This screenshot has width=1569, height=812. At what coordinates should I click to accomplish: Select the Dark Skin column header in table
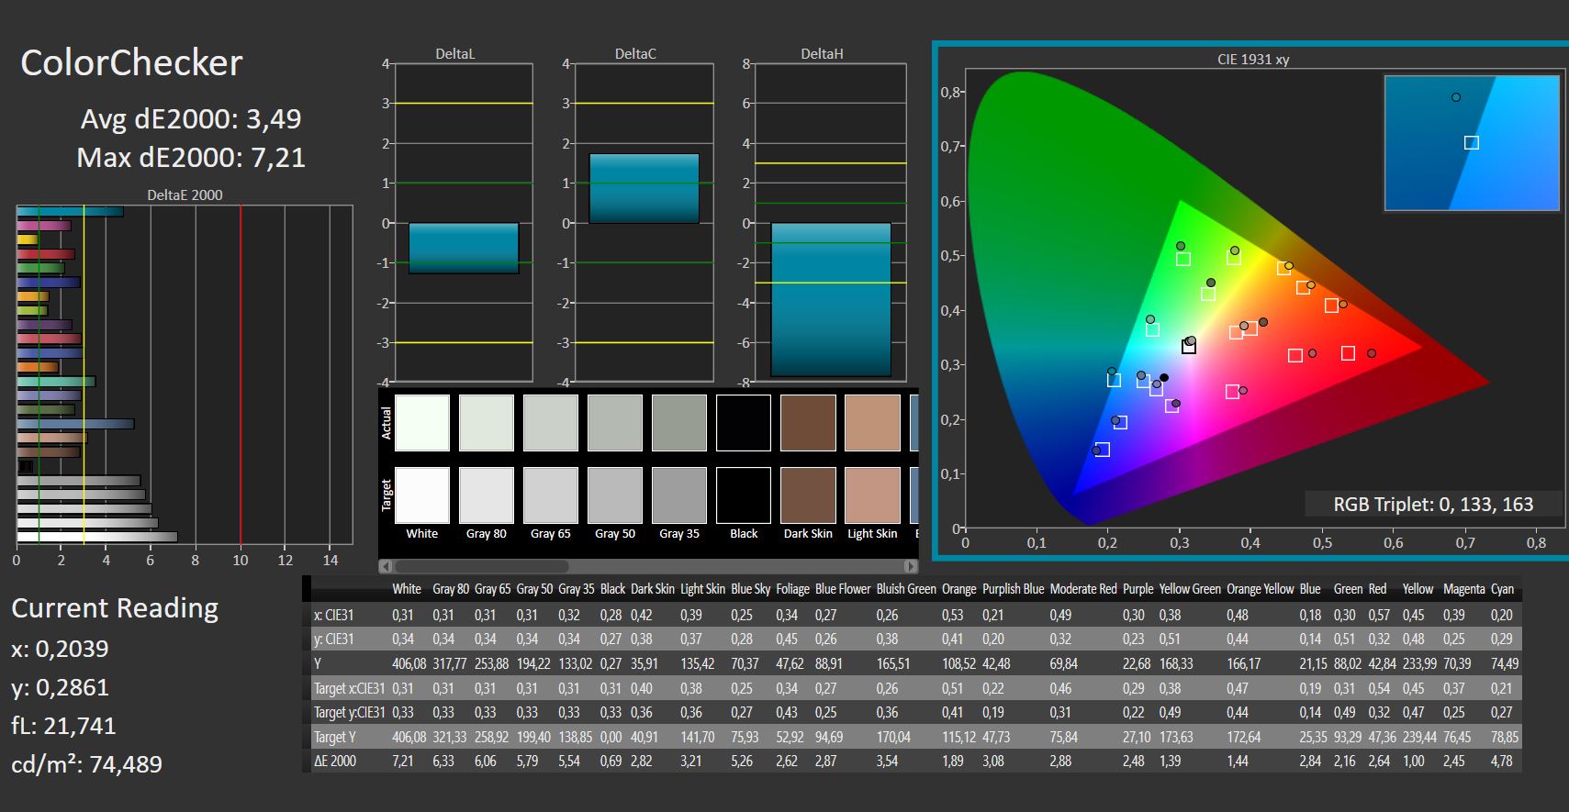tap(652, 589)
